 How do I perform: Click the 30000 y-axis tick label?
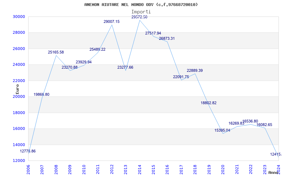pyautogui.click(x=19, y=17)
